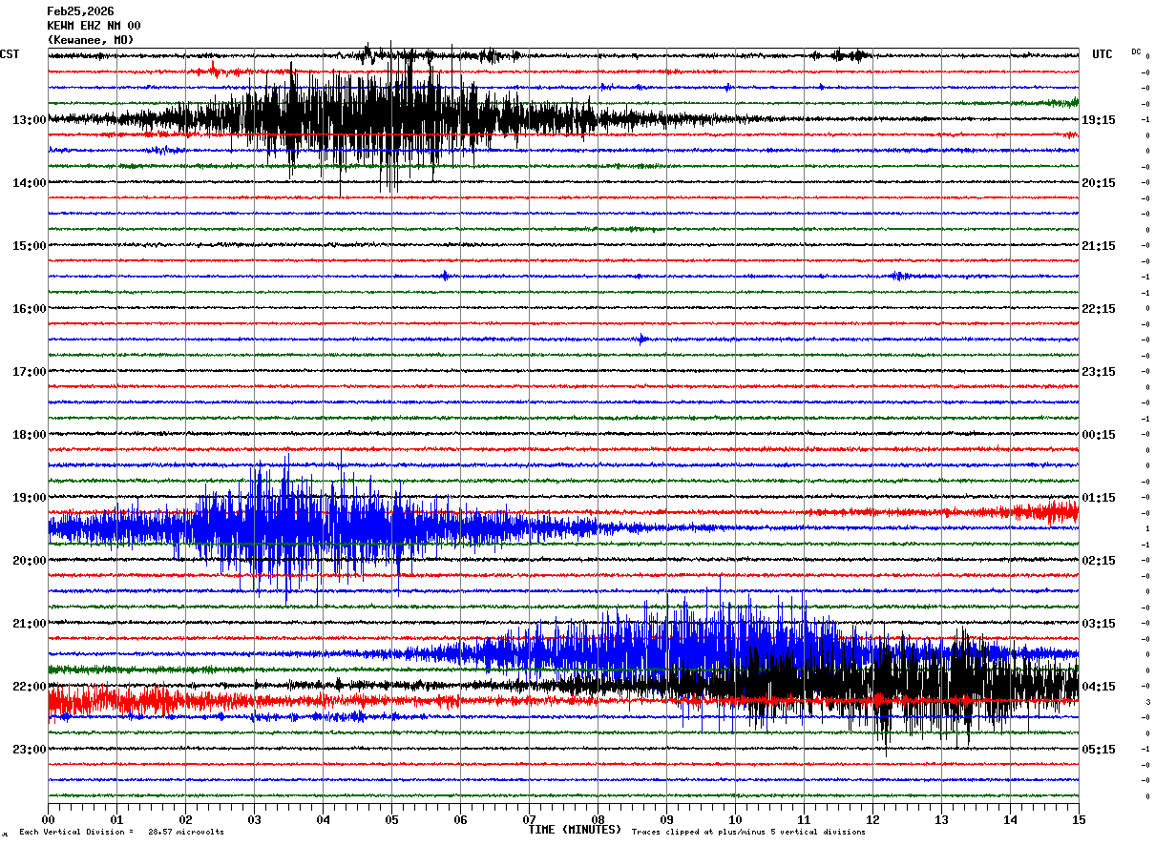Select minute tick label 07 on x-axis
Image resolution: width=1155 pixels, height=845 pixels.
point(529,819)
